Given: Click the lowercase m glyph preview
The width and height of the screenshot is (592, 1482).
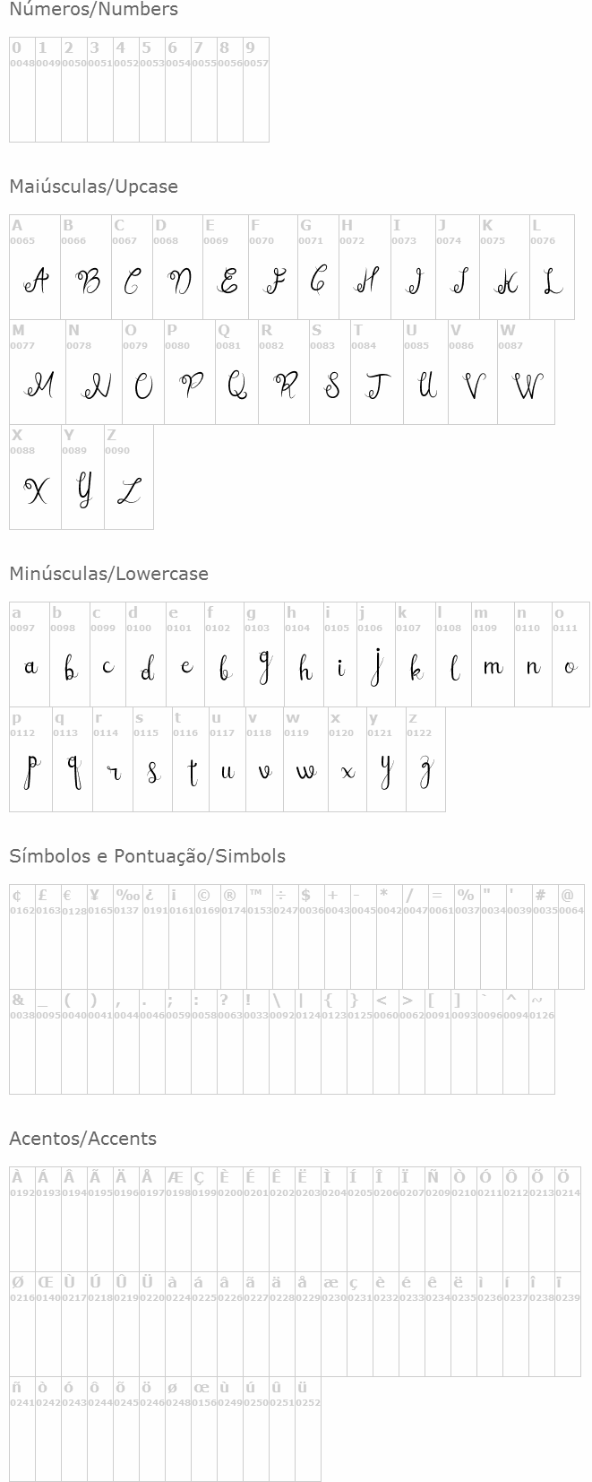Looking at the screenshot, I should click(493, 668).
